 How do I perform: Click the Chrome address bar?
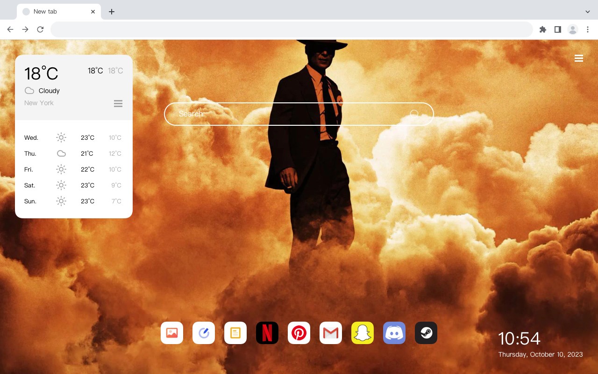[292, 29]
